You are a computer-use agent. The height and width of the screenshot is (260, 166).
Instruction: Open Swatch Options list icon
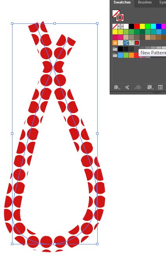coord(160,87)
